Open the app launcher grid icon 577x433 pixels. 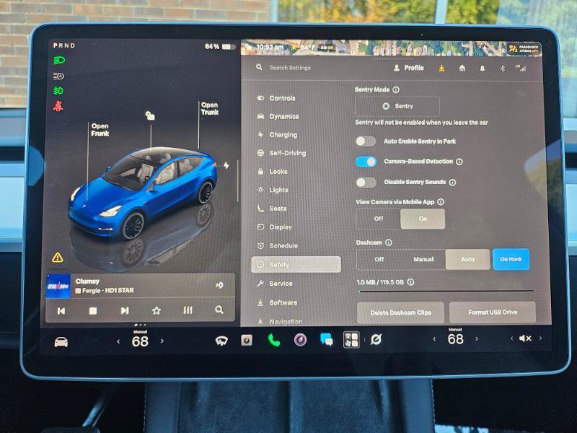coord(351,339)
